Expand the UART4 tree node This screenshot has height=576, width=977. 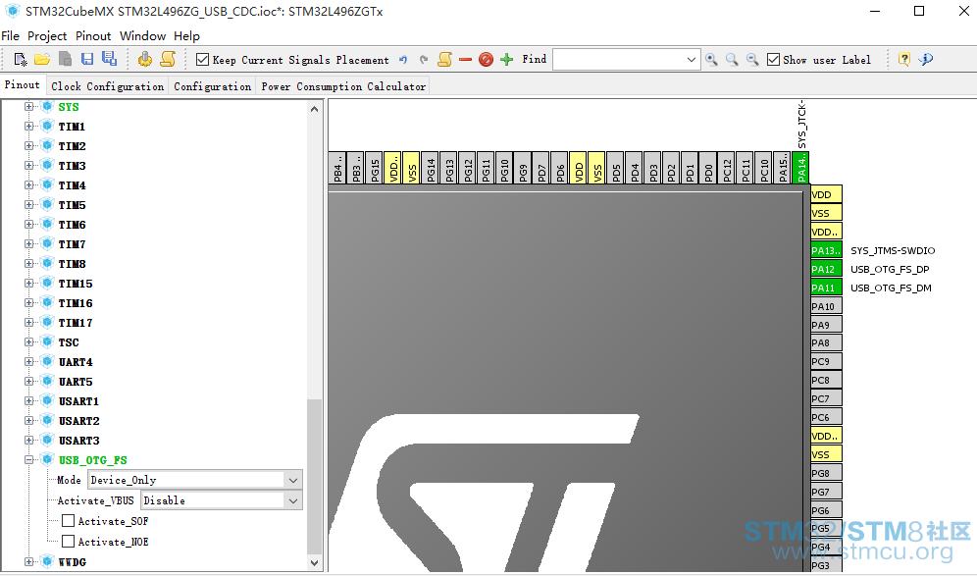click(28, 361)
